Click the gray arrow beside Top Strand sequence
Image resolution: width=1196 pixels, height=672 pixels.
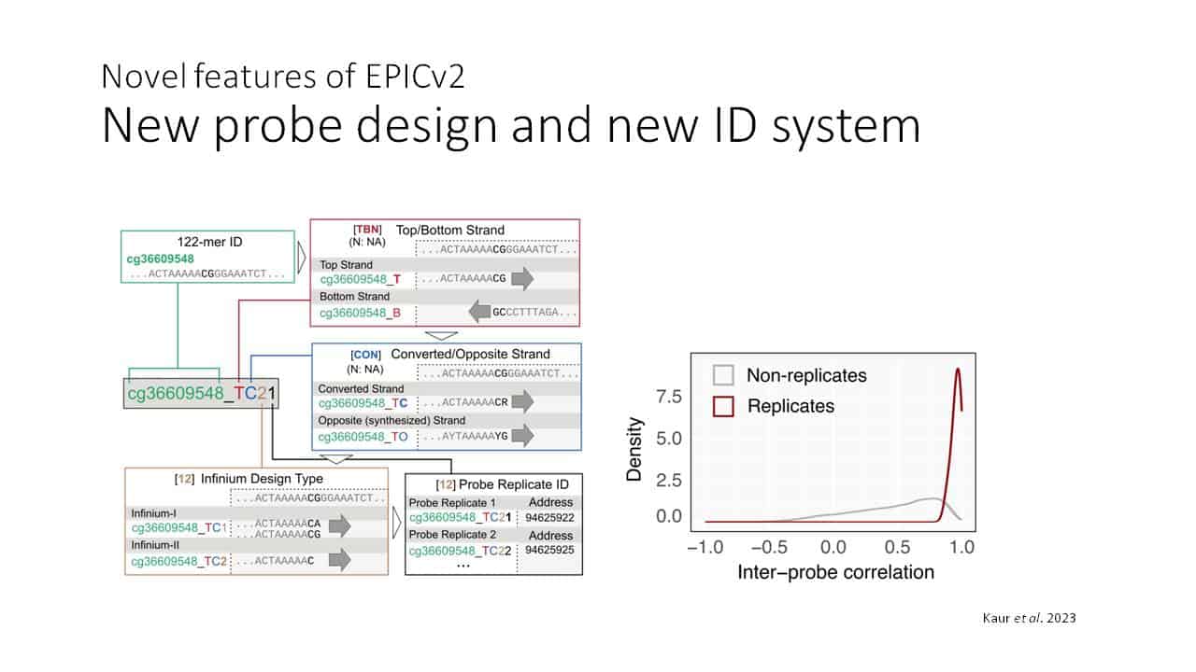pyautogui.click(x=522, y=279)
